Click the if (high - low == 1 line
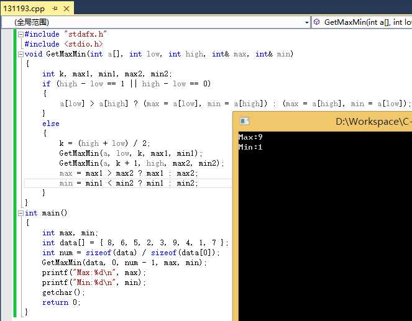The width and height of the screenshot is (412, 321). [x=126, y=84]
